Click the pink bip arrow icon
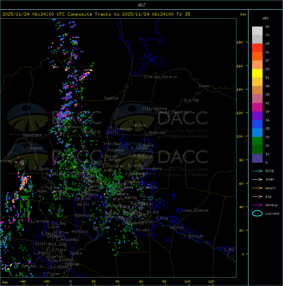283x286 pixels. [x=257, y=196]
